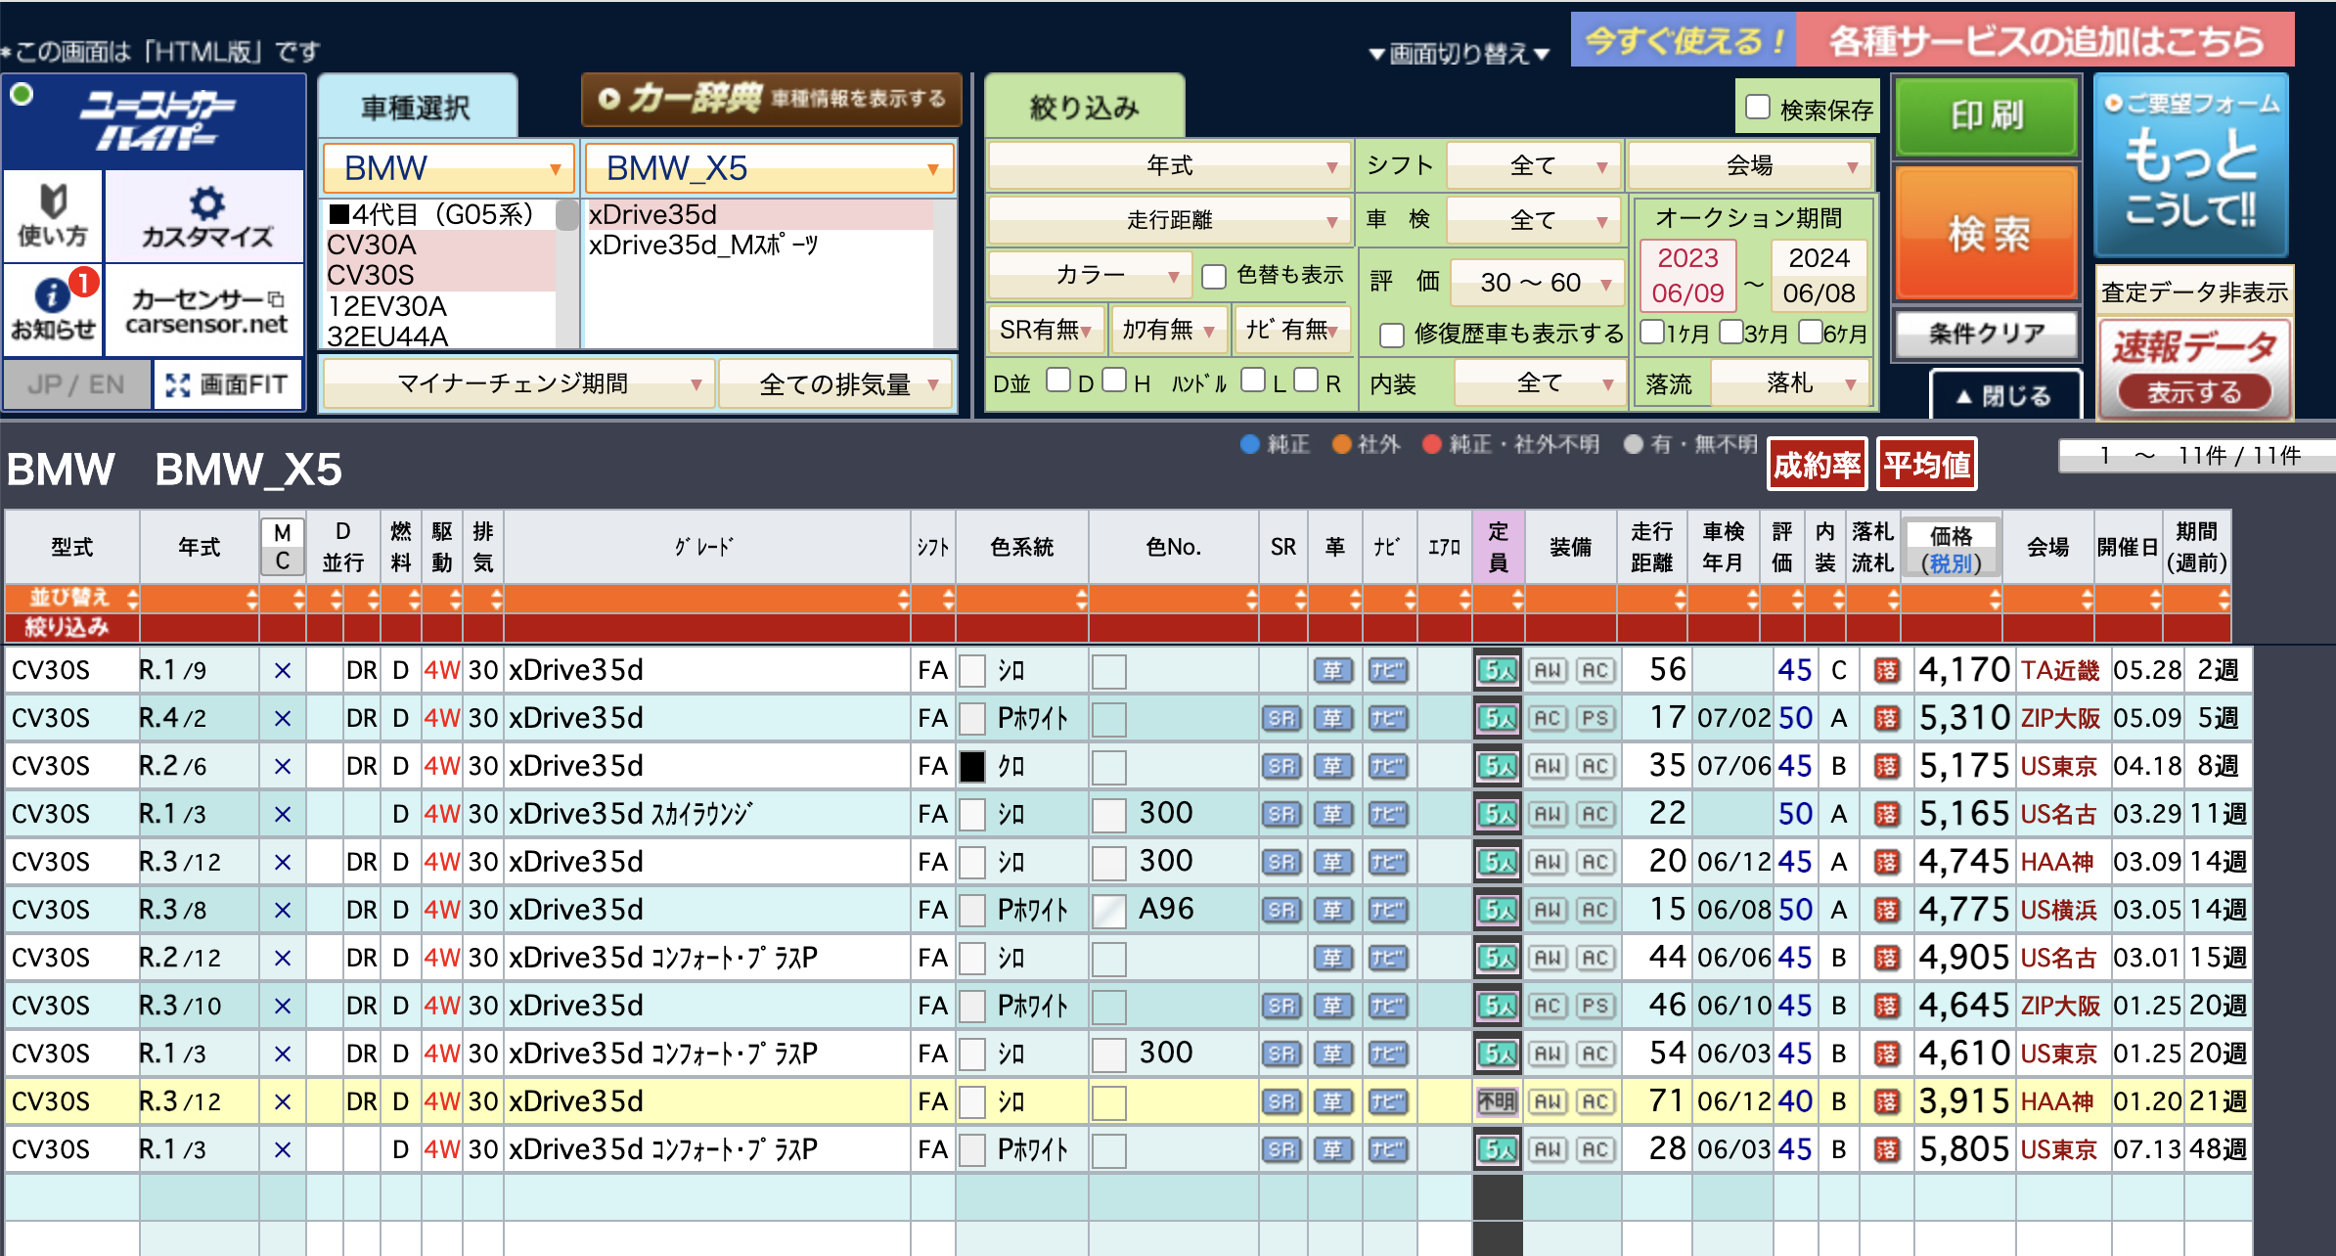Click the auction start date 2023 06/09 field
The image size is (2336, 1256).
point(1688,276)
